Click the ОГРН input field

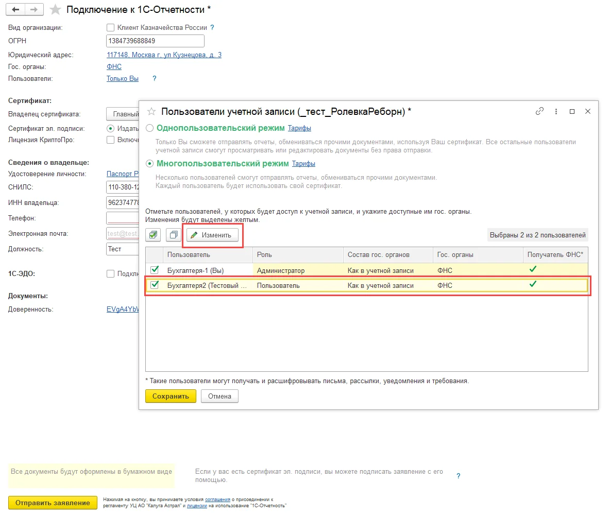point(155,41)
